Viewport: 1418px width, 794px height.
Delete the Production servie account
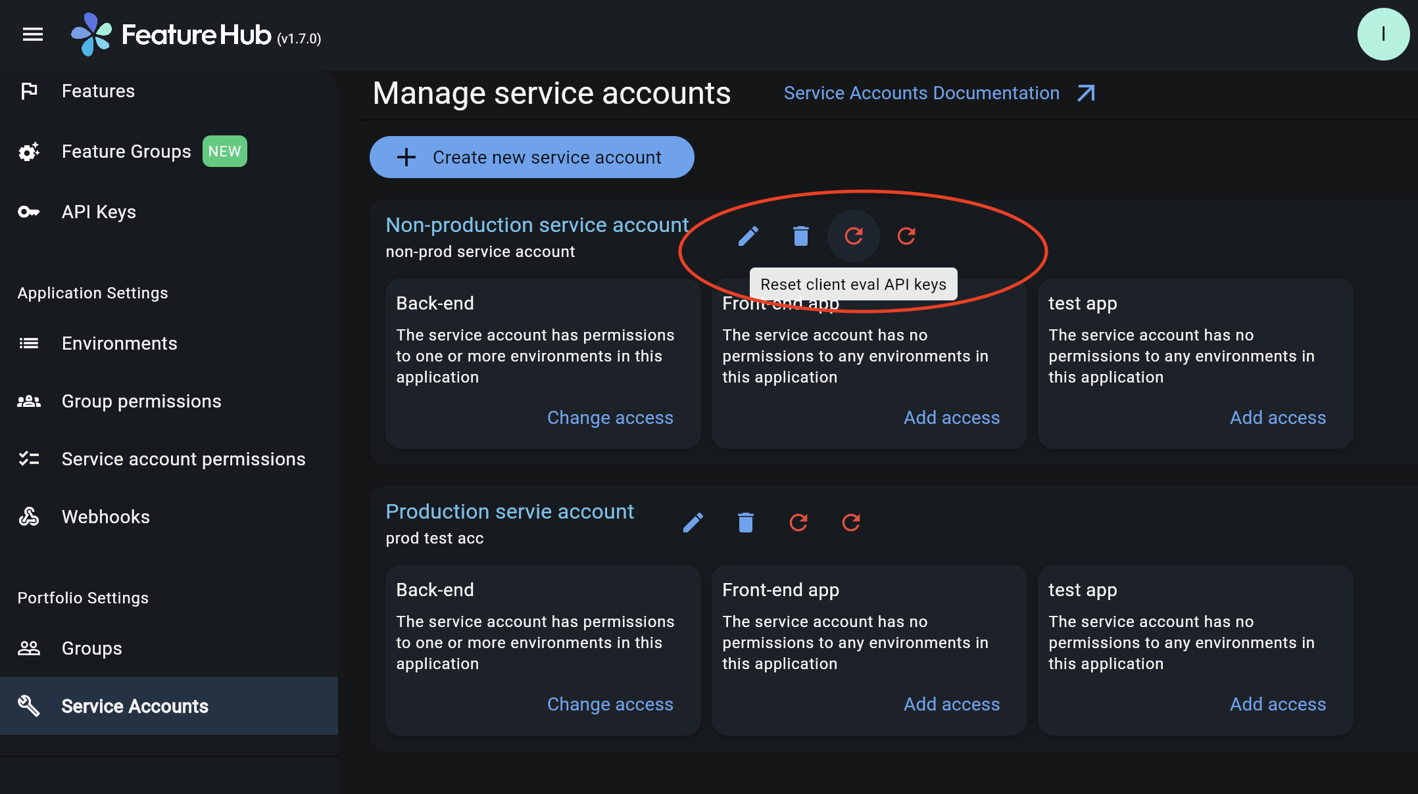pos(746,522)
